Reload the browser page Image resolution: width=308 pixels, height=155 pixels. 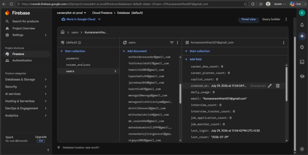tap(11, 4)
